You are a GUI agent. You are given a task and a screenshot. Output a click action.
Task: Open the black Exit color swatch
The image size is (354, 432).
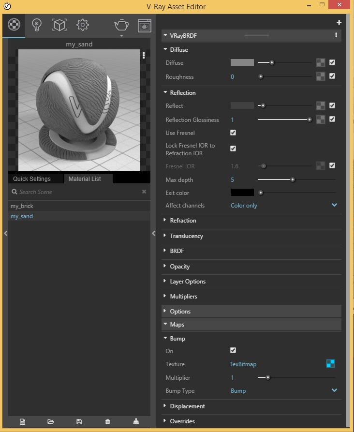tap(242, 193)
